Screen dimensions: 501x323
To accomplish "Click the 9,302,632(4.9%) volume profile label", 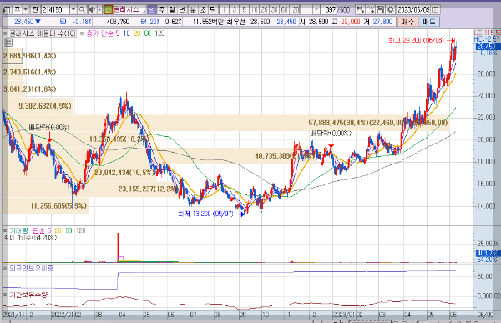I will click(x=45, y=106).
